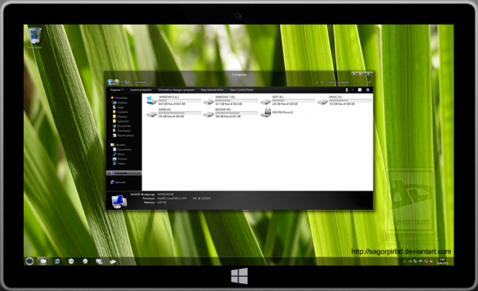Image resolution: width=478 pixels, height=291 pixels.
Task: Go forward using the Forward arrow button
Action: [x=116, y=82]
